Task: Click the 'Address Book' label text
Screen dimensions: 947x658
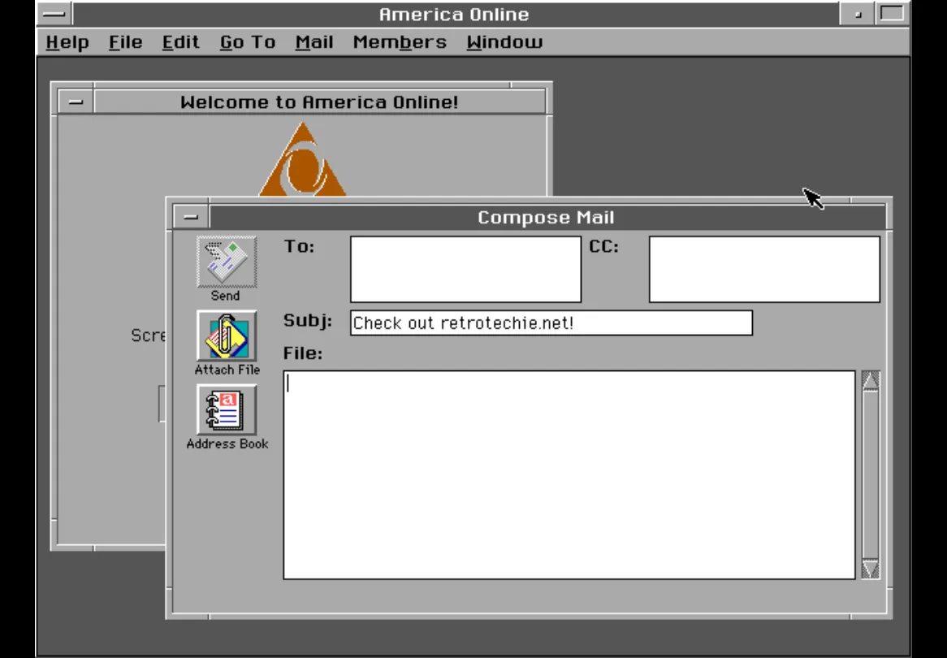Action: coord(227,444)
